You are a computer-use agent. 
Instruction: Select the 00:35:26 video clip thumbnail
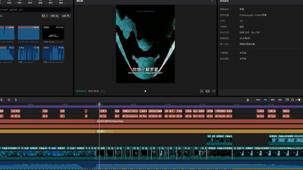[x=53, y=33]
